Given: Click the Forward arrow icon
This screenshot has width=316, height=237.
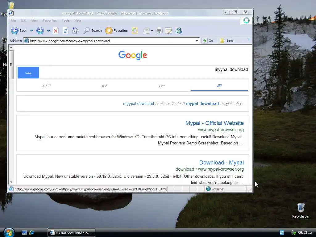Looking at the screenshot, I should 40,31.
